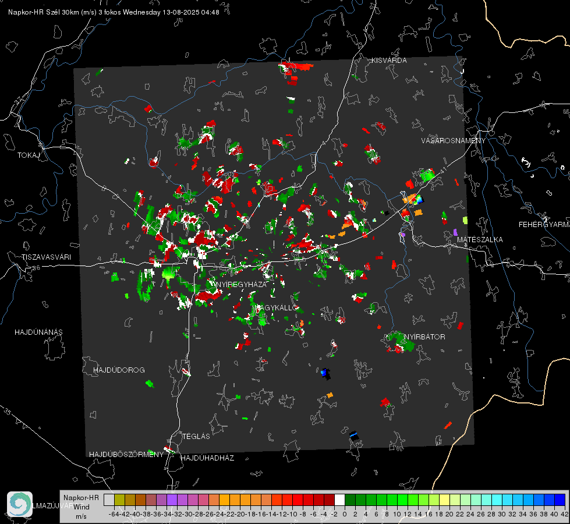Pick the pale yellow legend swatch
The width and height of the screenshot is (570, 524).
(444, 500)
